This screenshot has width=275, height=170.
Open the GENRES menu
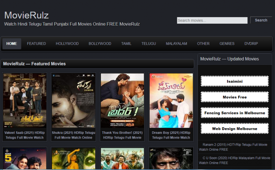227,44
